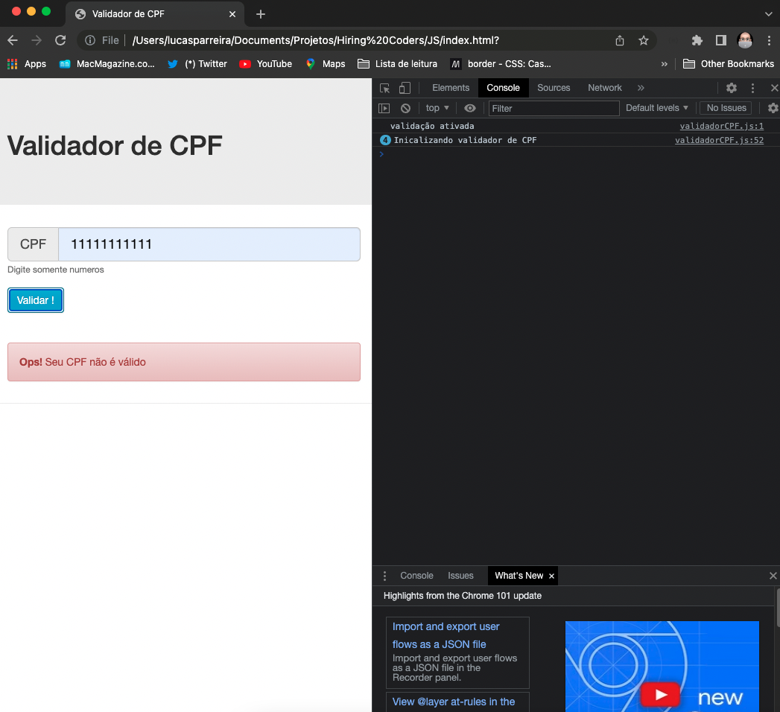The image size is (780, 712).
Task: Click the reload page icon
Action: click(x=60, y=40)
